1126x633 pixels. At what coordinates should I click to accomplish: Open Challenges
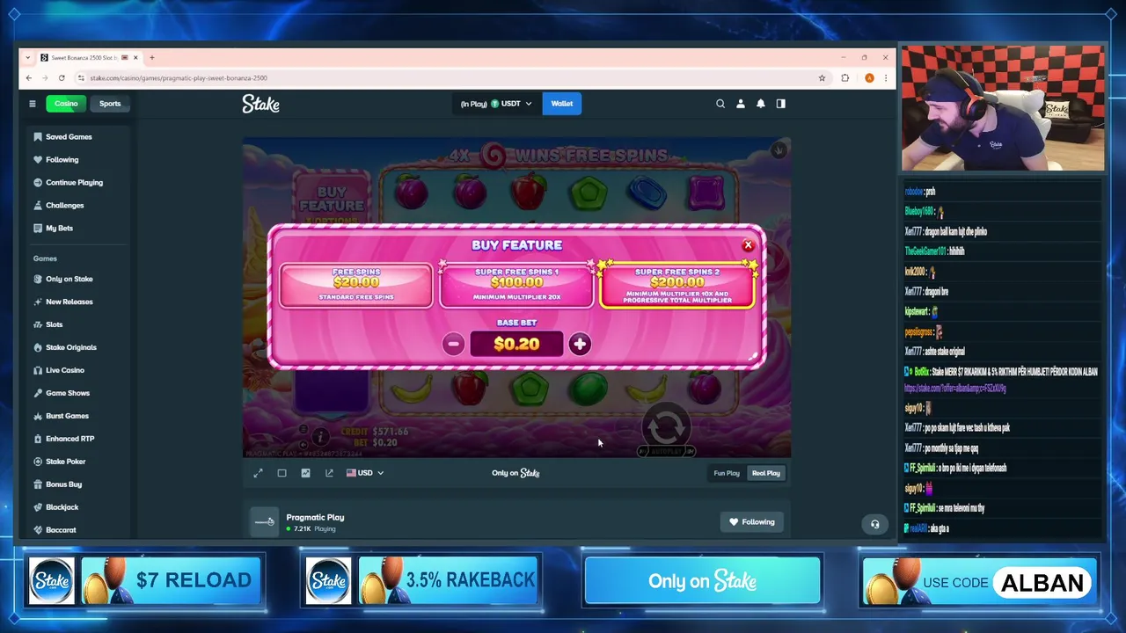(64, 206)
